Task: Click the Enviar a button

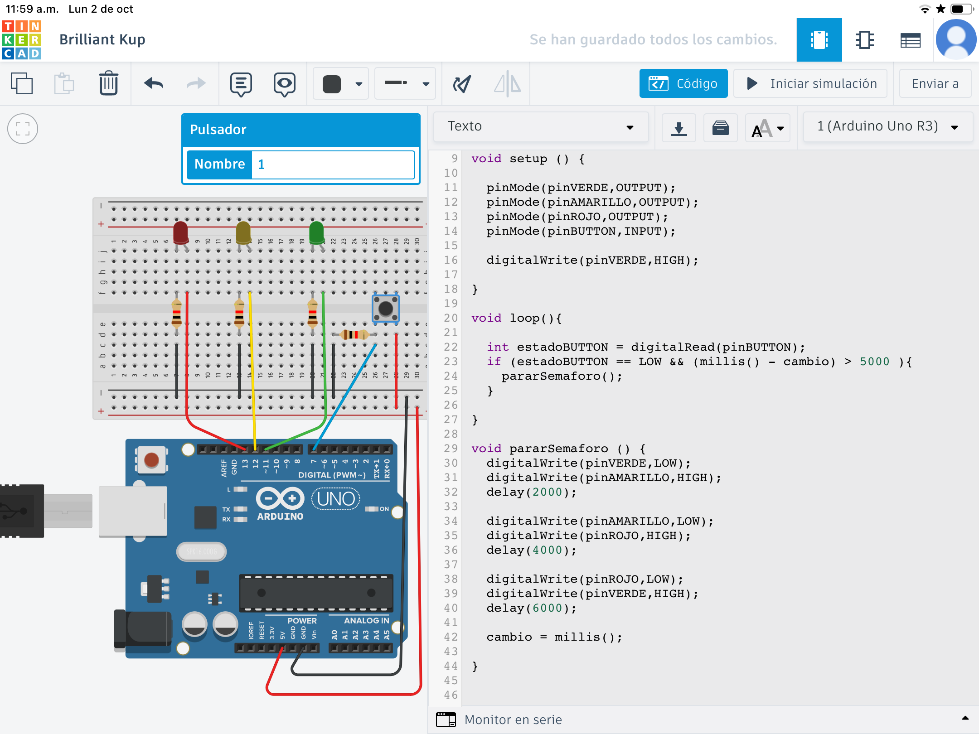Action: (x=935, y=83)
